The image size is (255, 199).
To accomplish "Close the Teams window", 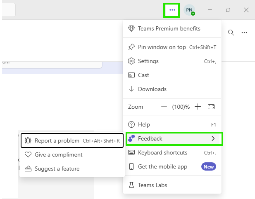I will pyautogui.click(x=246, y=10).
